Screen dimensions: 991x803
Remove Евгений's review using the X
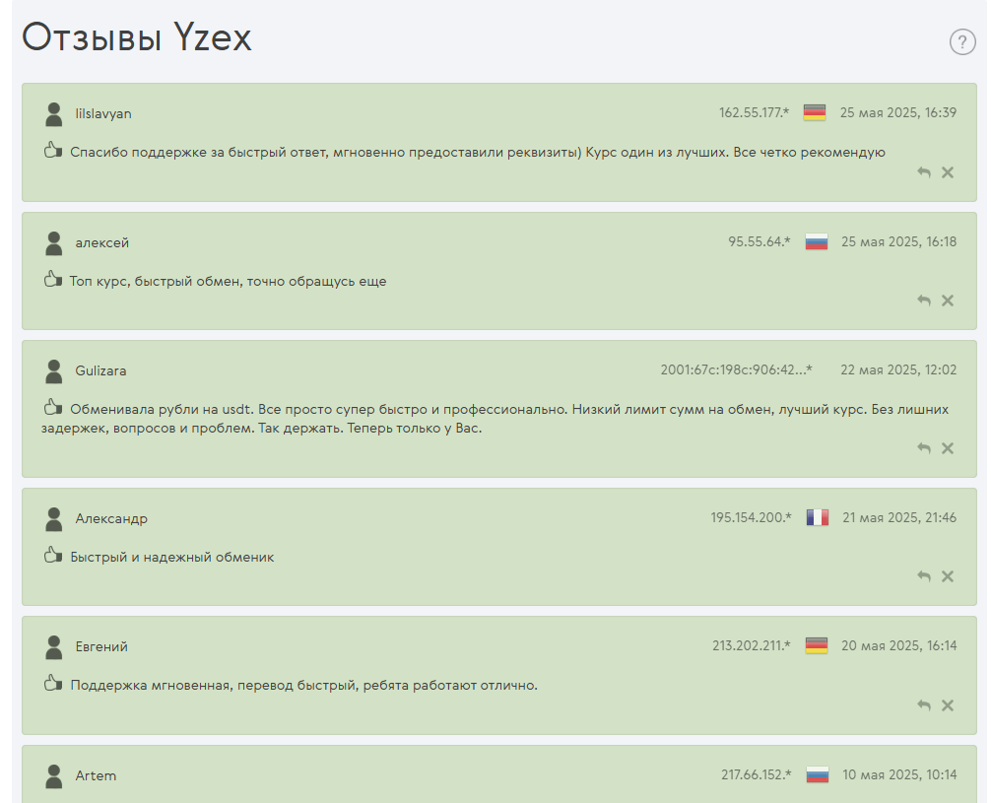tap(948, 705)
